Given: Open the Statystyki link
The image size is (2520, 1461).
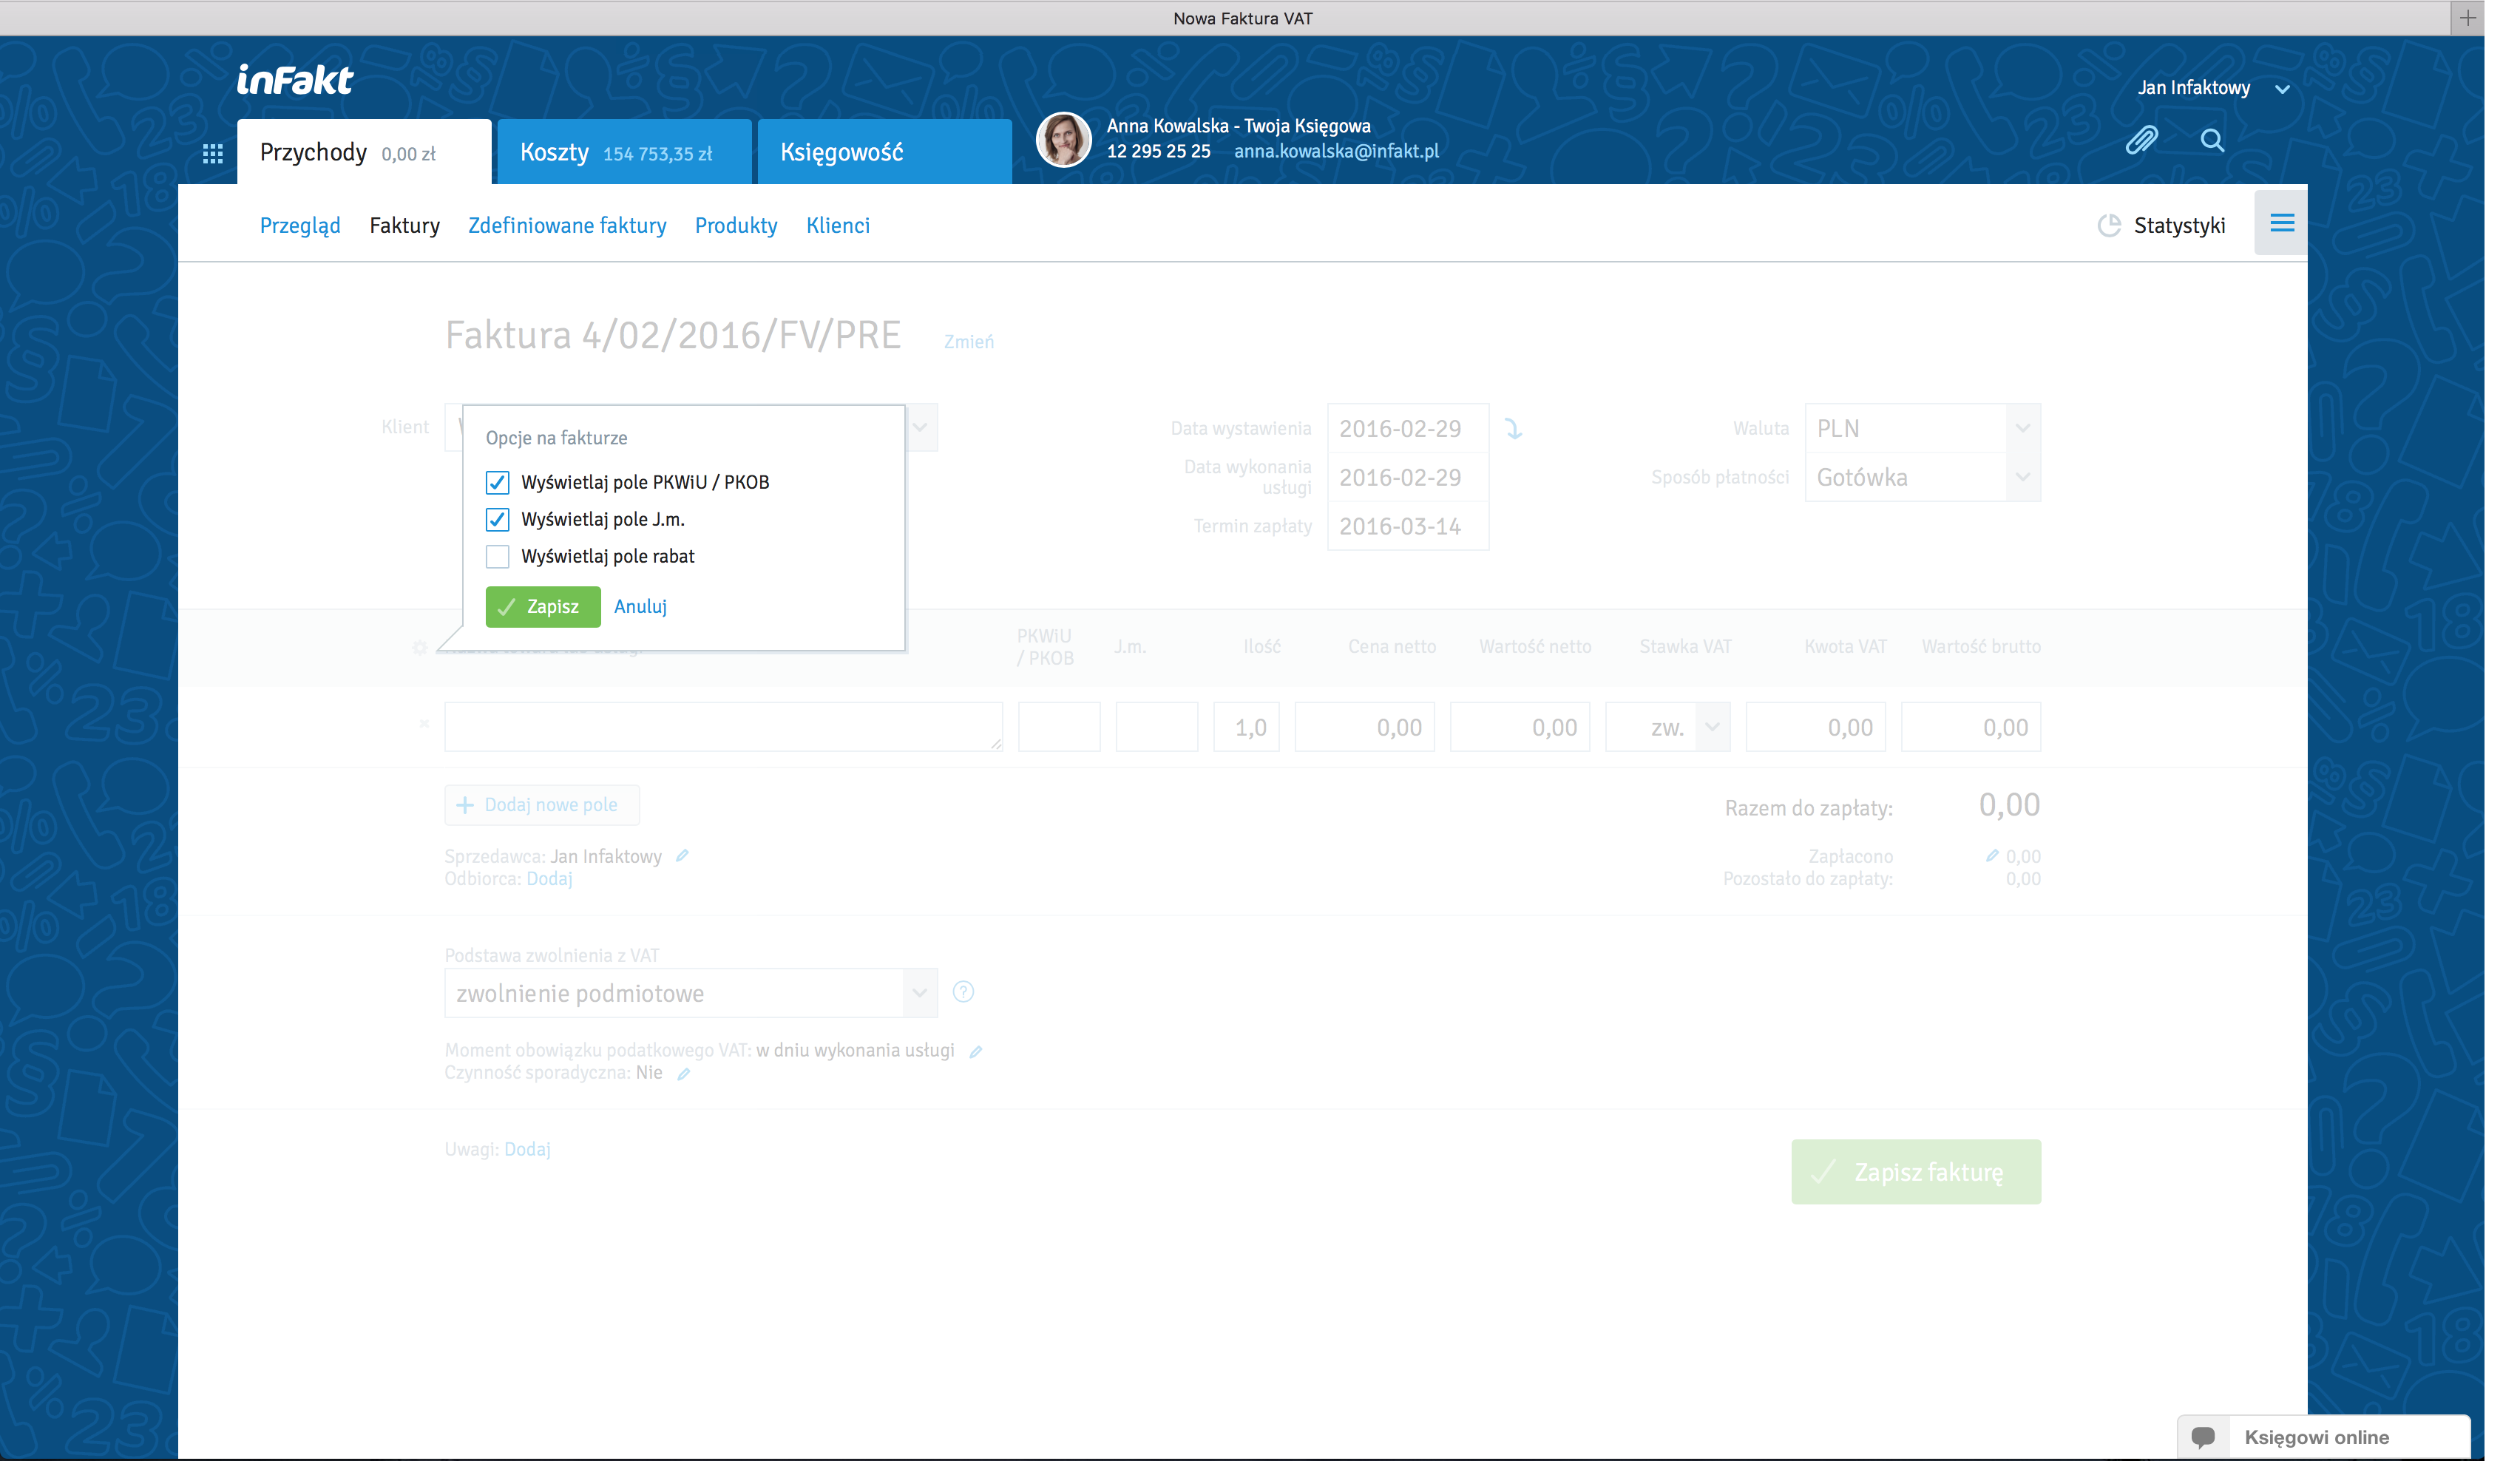Looking at the screenshot, I should (2179, 226).
